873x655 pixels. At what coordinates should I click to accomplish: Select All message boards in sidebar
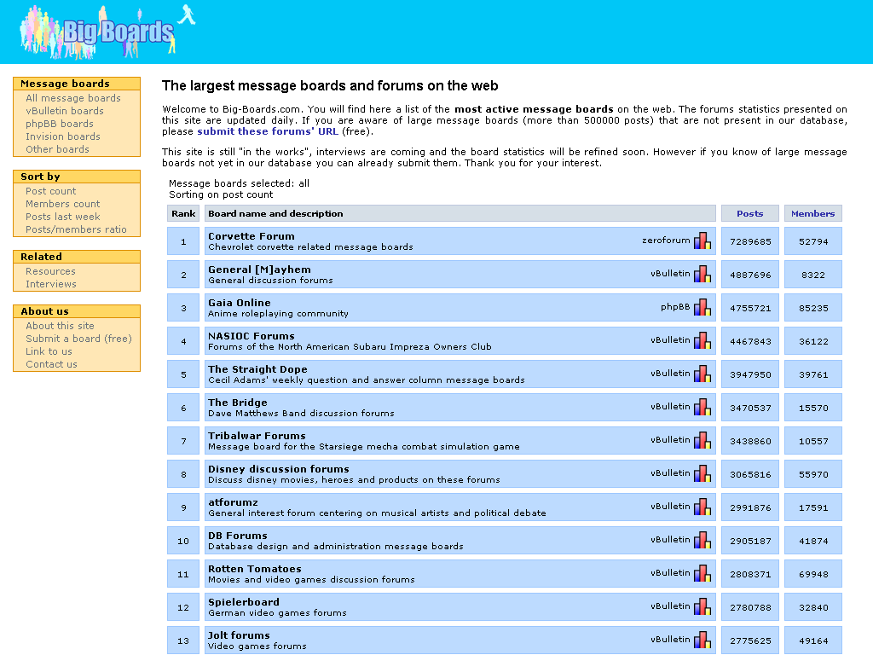tap(73, 98)
